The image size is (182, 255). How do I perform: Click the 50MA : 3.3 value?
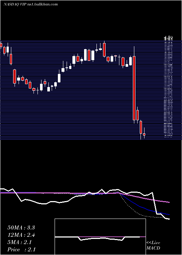(21, 228)
